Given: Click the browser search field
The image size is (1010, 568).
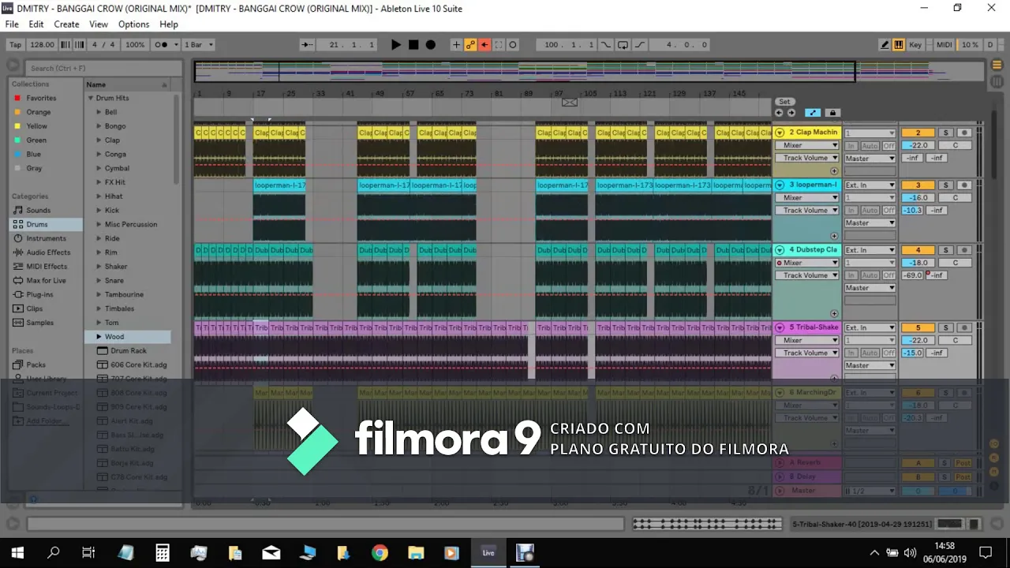Looking at the screenshot, I should pos(104,69).
